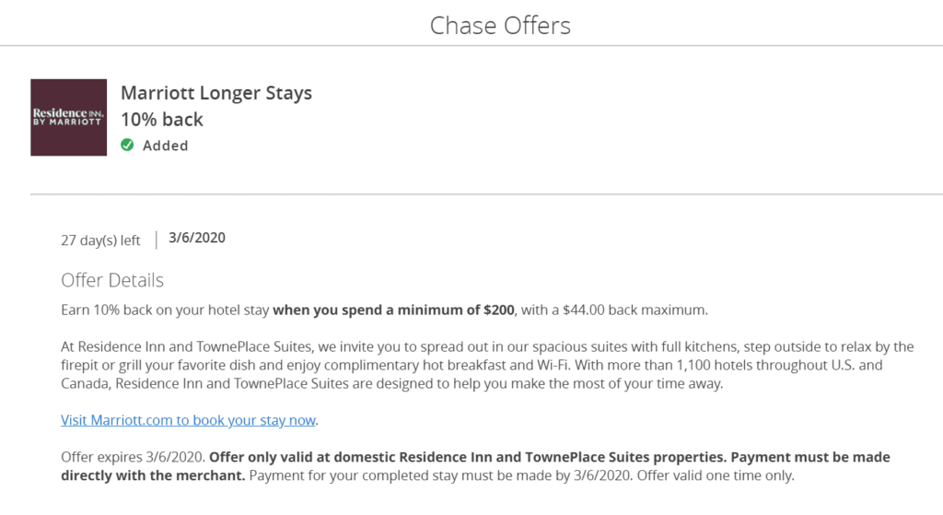Screen dimensions: 943x515
Task: Click the 3/6/2020 expiration date
Action: point(197,238)
